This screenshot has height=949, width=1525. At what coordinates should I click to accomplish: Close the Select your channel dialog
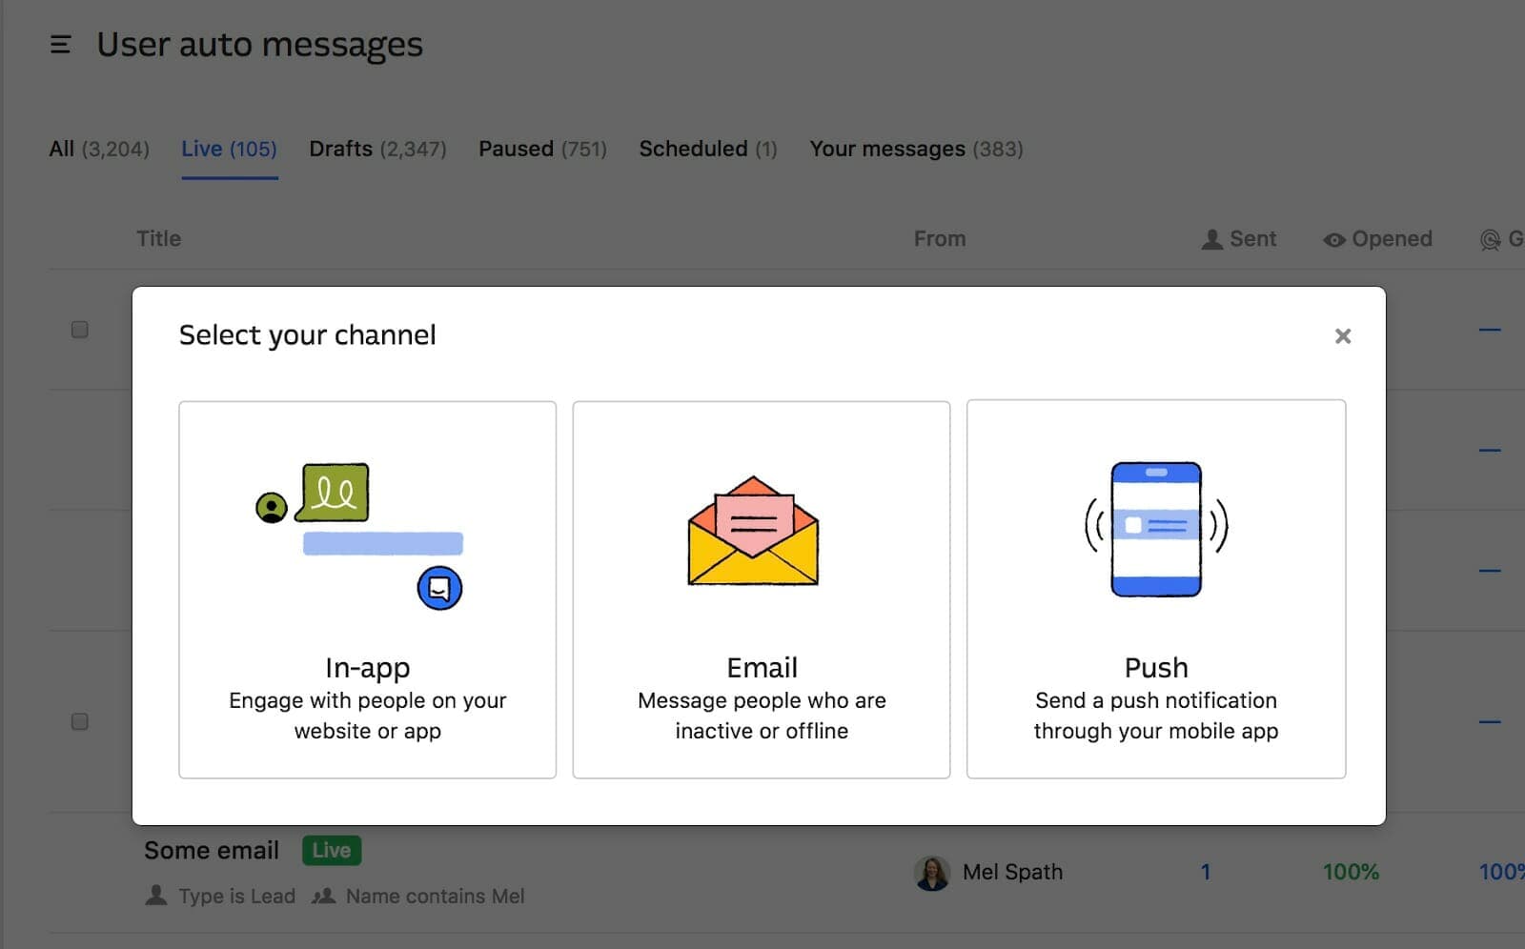1343,336
